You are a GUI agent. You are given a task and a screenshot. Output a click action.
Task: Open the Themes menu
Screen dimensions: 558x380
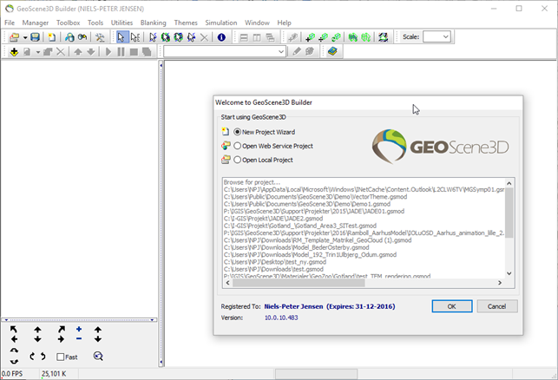[186, 23]
